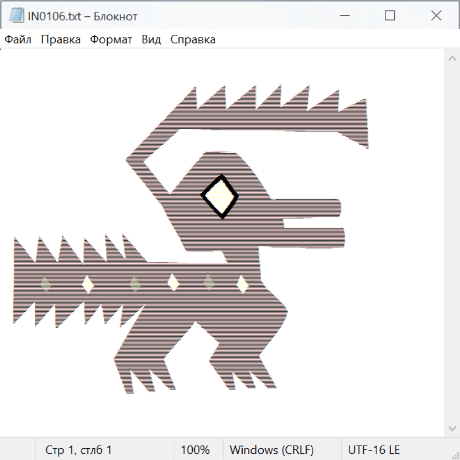Open the Вид menu
This screenshot has width=460, height=460.
coord(151,40)
